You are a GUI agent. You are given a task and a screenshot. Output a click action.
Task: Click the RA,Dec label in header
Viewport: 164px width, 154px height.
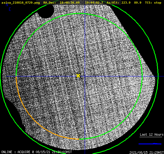pyautogui.click(x=50, y=3)
